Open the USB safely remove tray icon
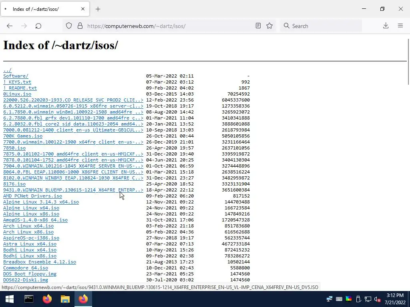Screen dimensions: 410x307 tap(358, 299)
